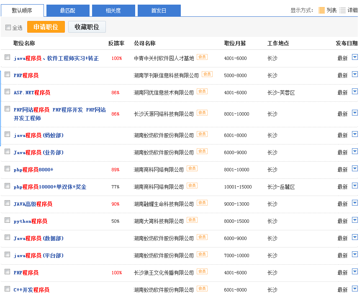Tick the python程序员 row checkbox
The image size is (362, 294).
[x=8, y=220]
